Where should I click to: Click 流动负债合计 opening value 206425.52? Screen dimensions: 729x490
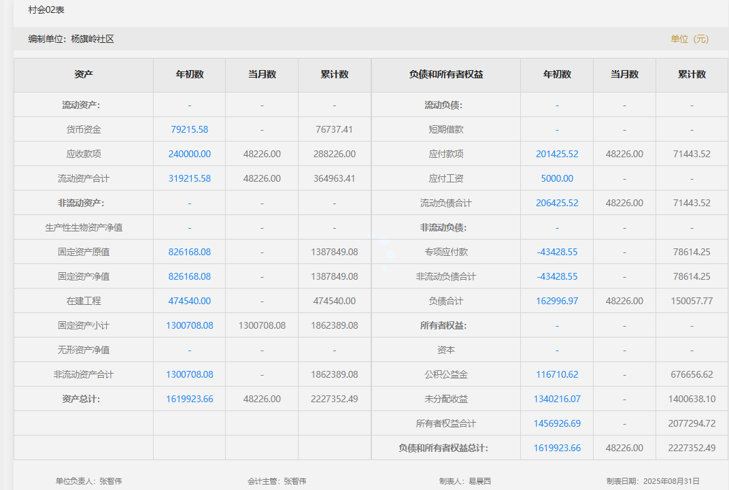557,203
